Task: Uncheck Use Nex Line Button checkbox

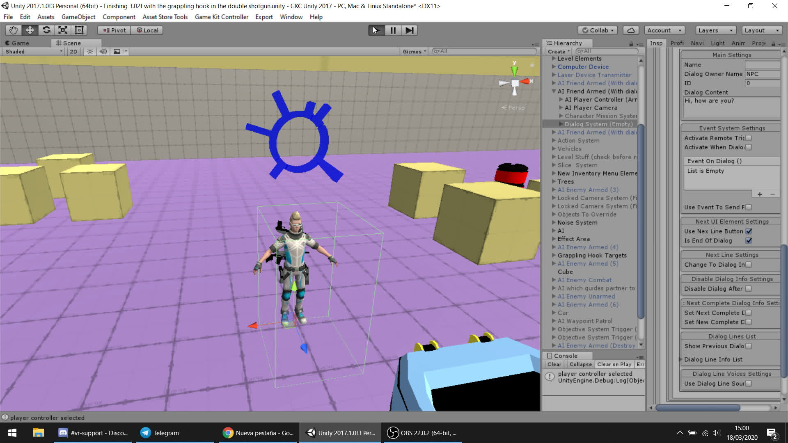Action: pyautogui.click(x=749, y=231)
